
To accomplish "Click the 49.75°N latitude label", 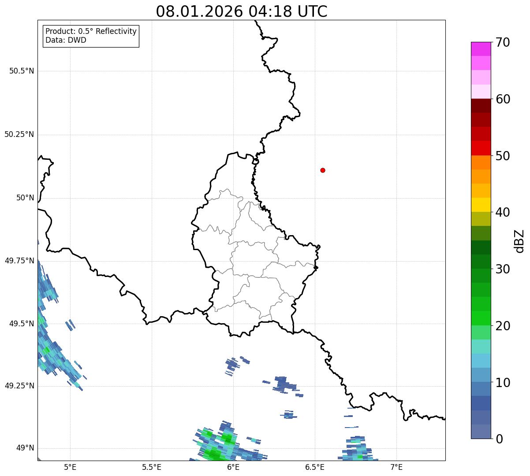I will (x=19, y=261).
